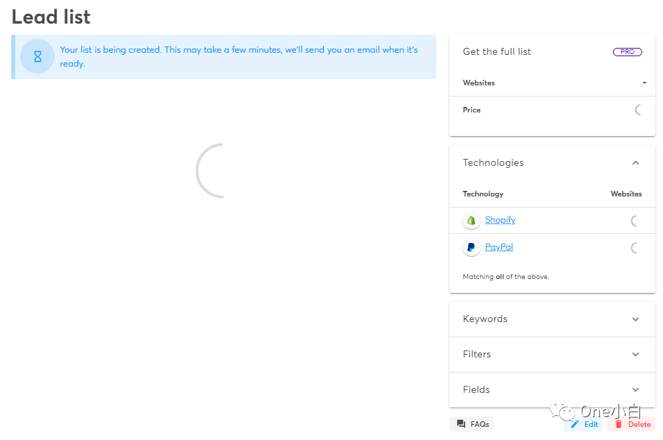Open the PayPal technology link
The width and height of the screenshot is (663, 440).
click(499, 247)
